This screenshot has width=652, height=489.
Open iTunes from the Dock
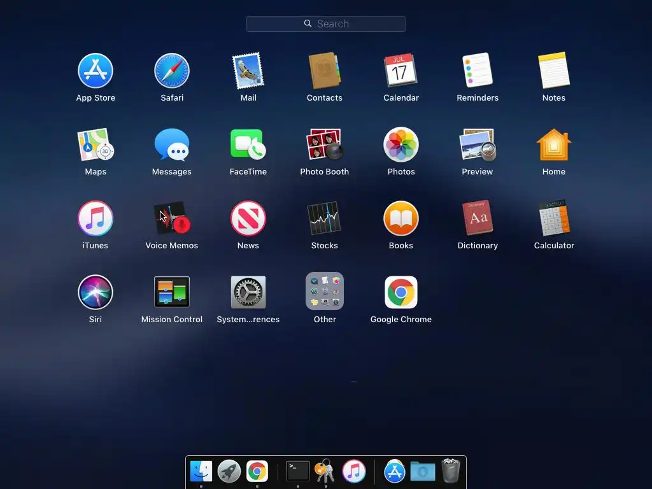pyautogui.click(x=354, y=471)
